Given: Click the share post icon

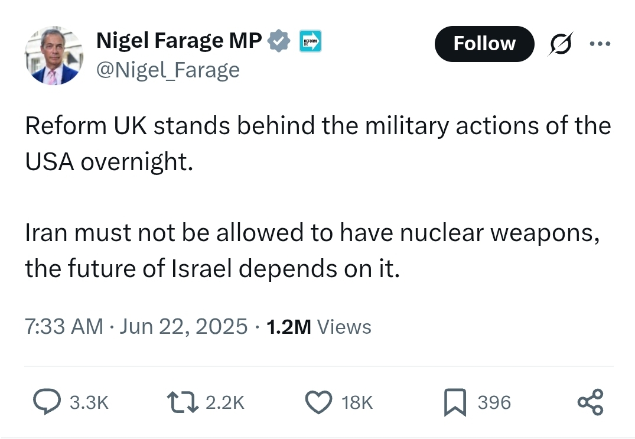Looking at the screenshot, I should [591, 402].
